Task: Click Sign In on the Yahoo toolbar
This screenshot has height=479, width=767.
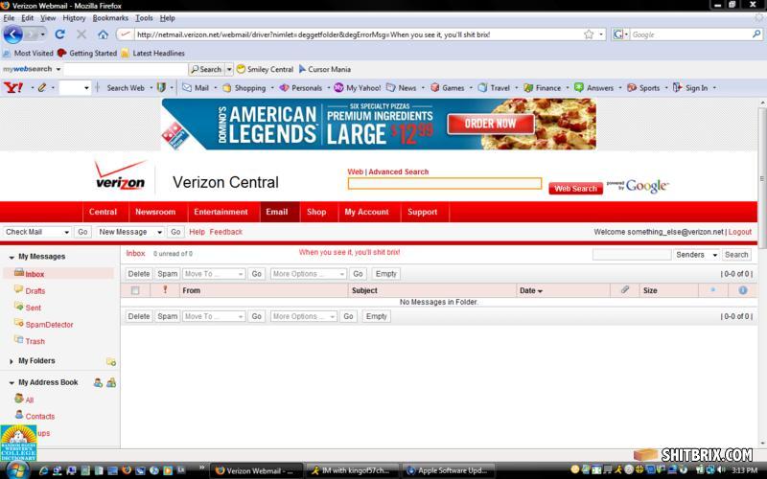Action: pyautogui.click(x=690, y=88)
